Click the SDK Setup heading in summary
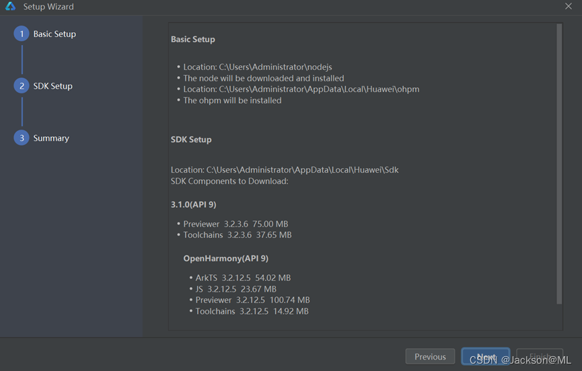582x371 pixels. click(191, 140)
